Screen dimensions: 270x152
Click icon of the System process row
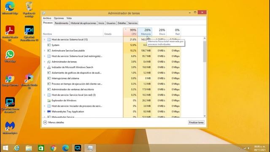click(x=49, y=45)
